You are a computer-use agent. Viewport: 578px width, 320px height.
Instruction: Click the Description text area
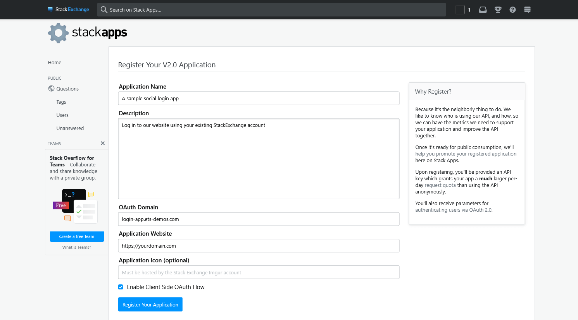(259, 159)
